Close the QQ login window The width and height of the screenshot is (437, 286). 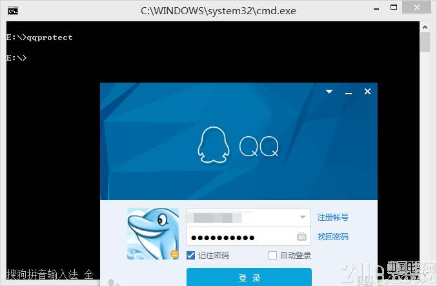tap(367, 92)
